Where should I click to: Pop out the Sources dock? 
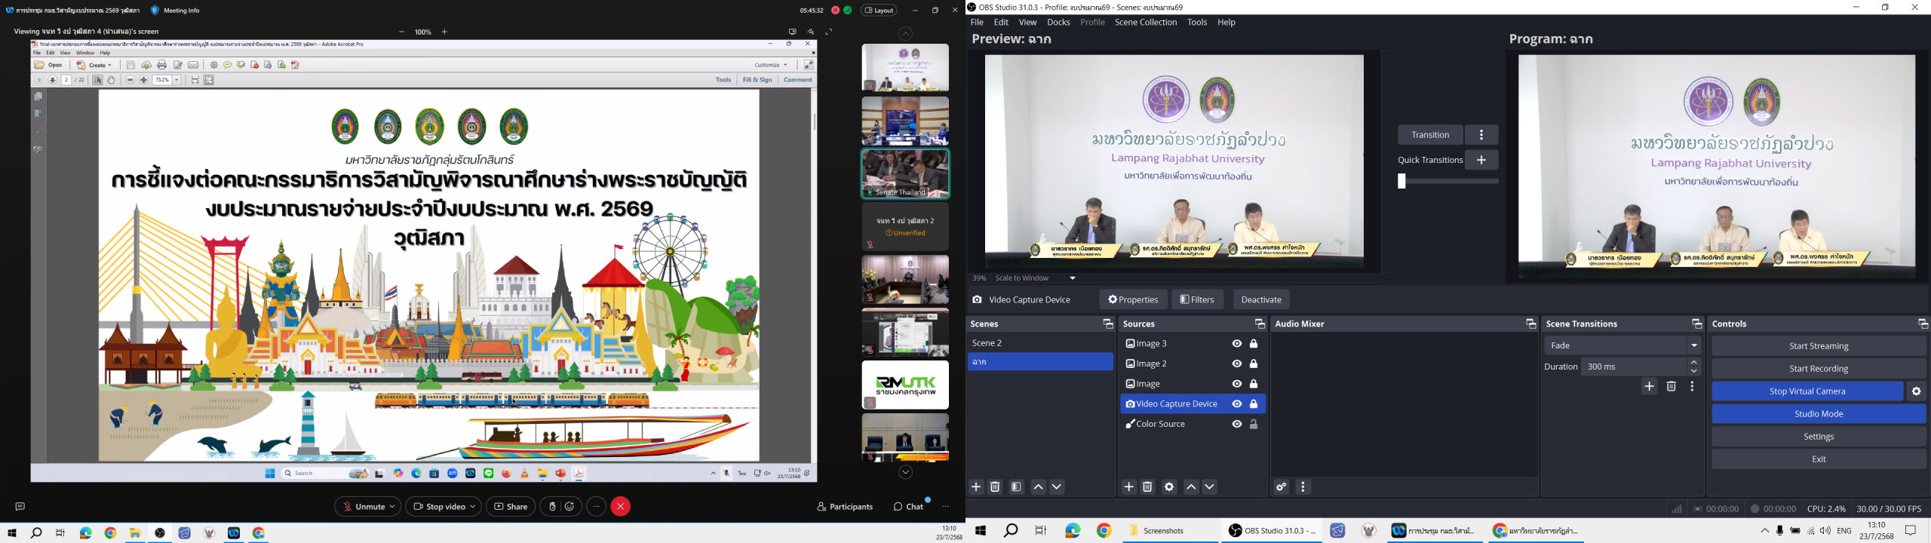1260,324
